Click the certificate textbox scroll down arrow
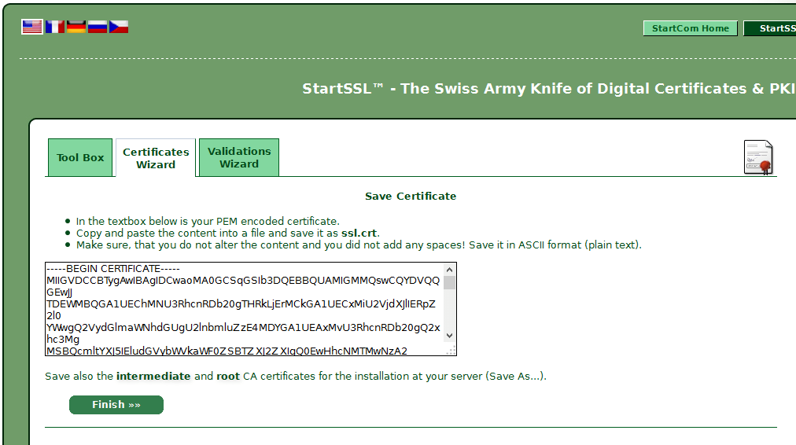The width and height of the screenshot is (796, 445). point(450,336)
